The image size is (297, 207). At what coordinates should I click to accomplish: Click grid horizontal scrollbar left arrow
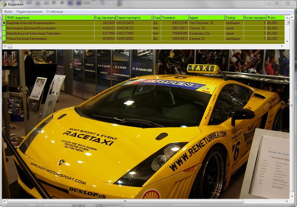click(x=5, y=46)
